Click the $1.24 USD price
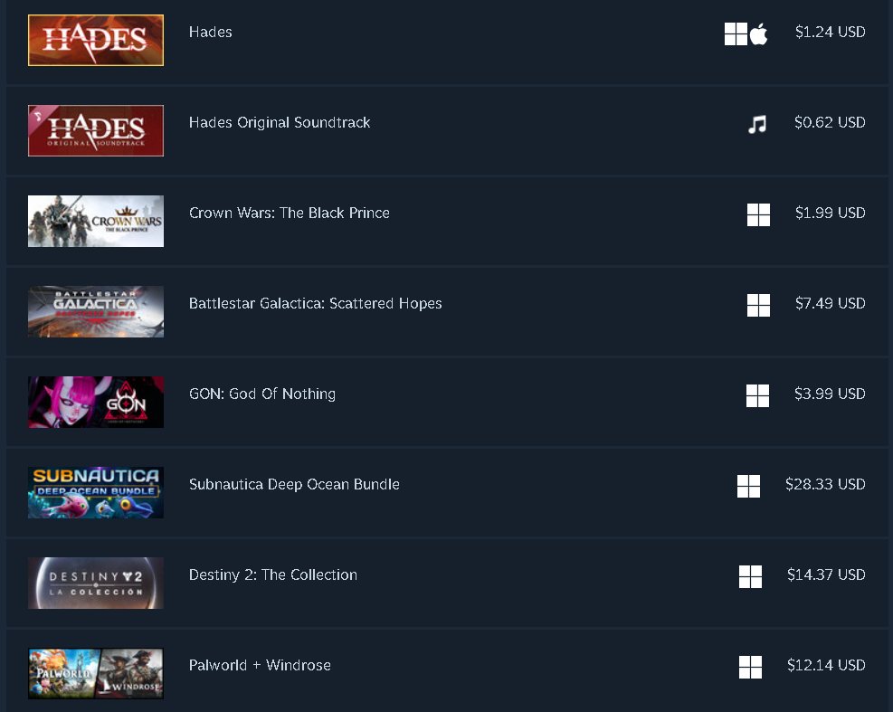893x712 pixels. (831, 32)
